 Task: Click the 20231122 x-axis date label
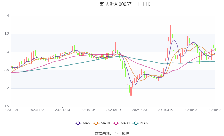pyautogui.click(x=37, y=110)
